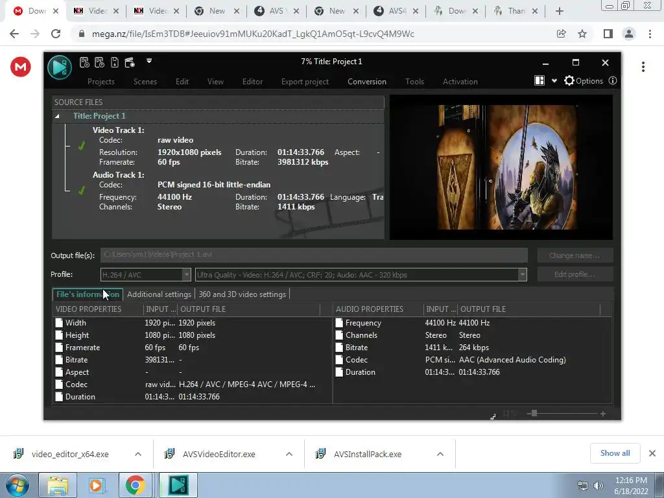Toggle the Chrome side panel icon

[608, 34]
